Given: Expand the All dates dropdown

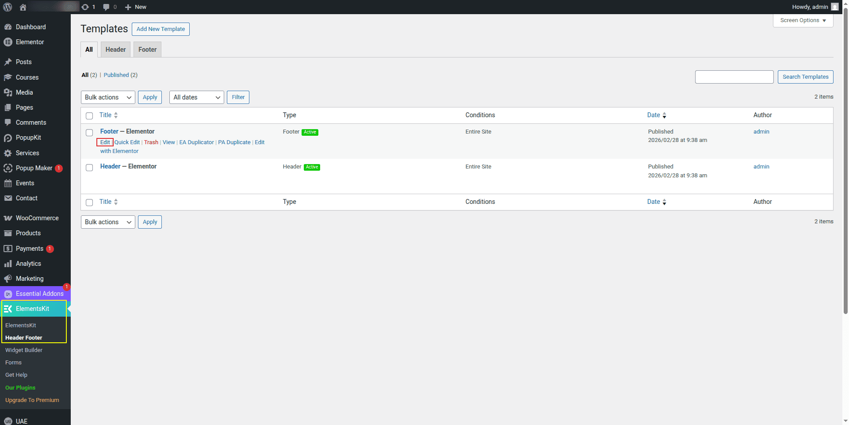Looking at the screenshot, I should 196,97.
